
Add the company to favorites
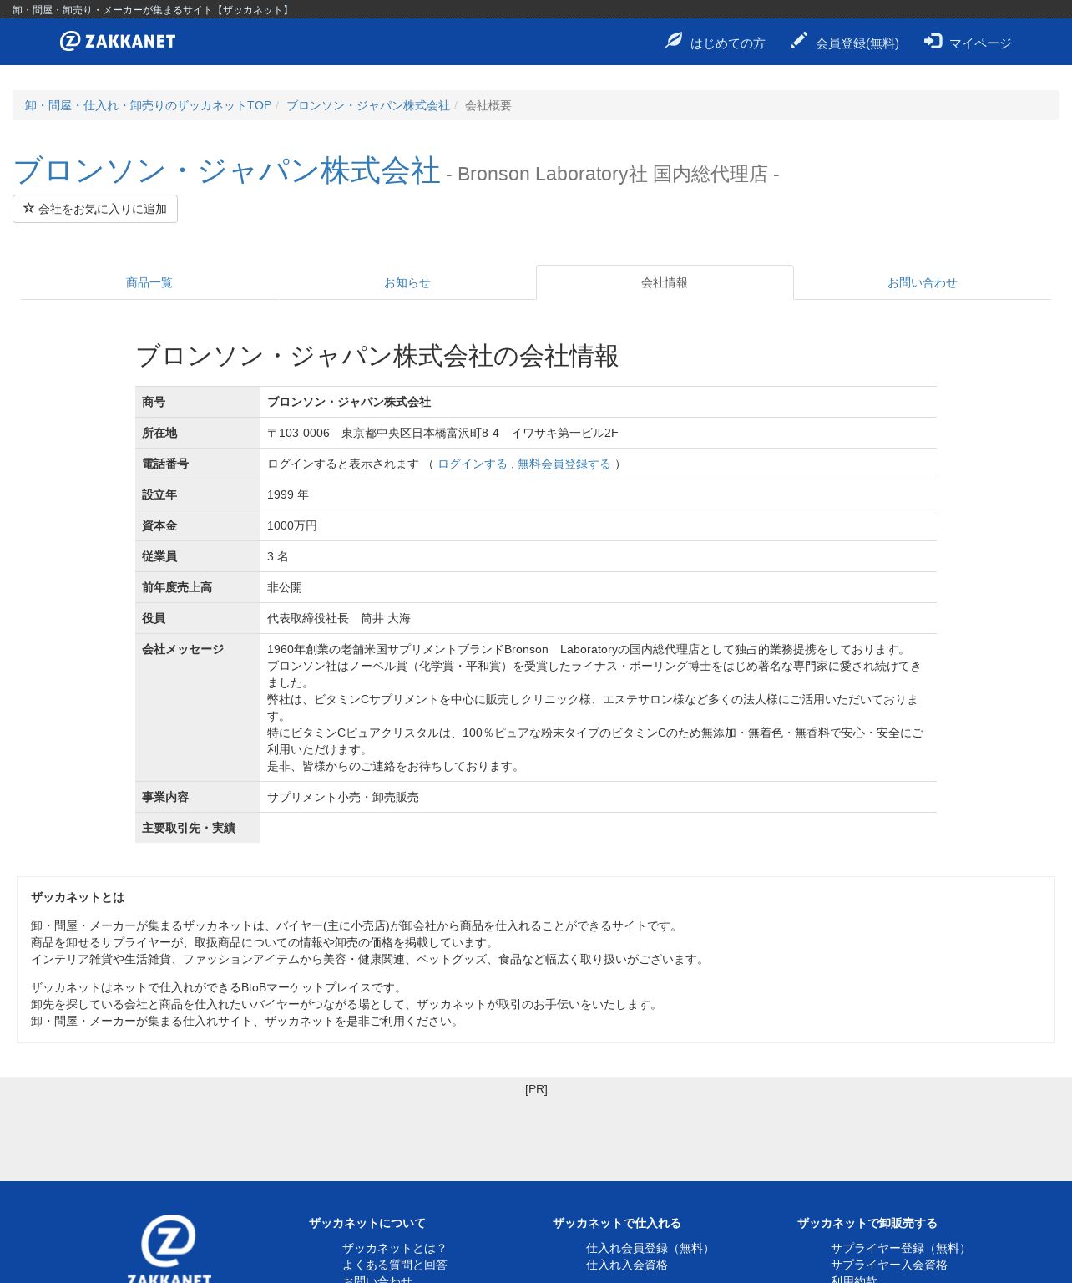[x=95, y=209]
